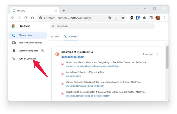177x114 pixels.
Task: Maximize the Chrome window
Action: pos(155,9)
